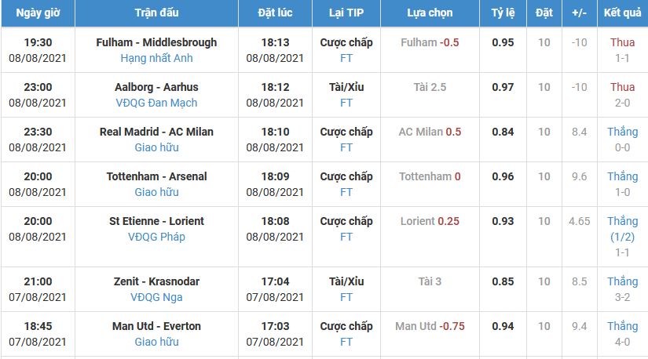Viewport: 648px width, 359px height.
Task: Click the Lựa chọn column header
Action: tap(430, 14)
